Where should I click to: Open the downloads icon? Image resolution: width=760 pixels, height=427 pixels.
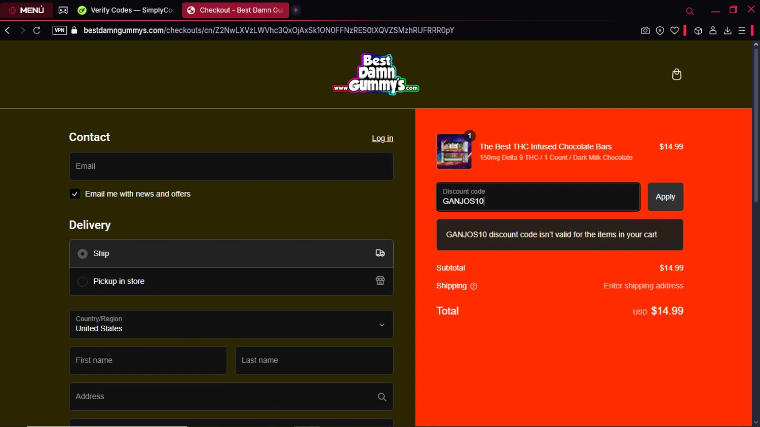click(x=728, y=30)
